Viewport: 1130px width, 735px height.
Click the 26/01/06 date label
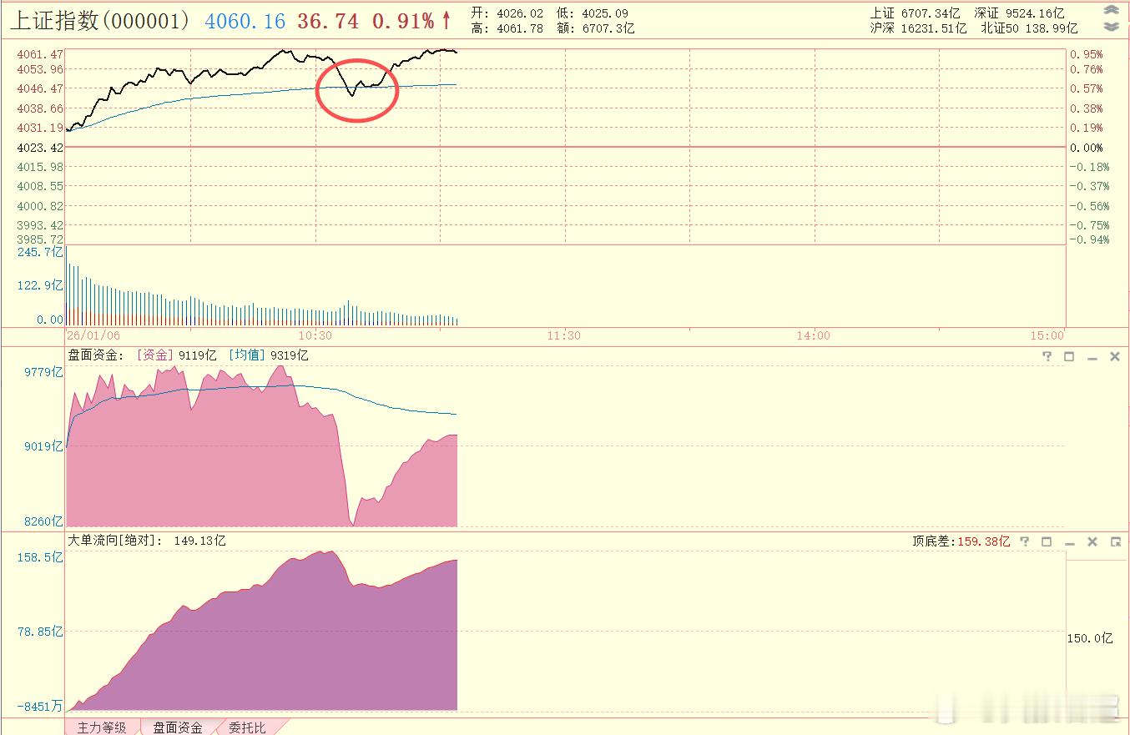tap(93, 335)
